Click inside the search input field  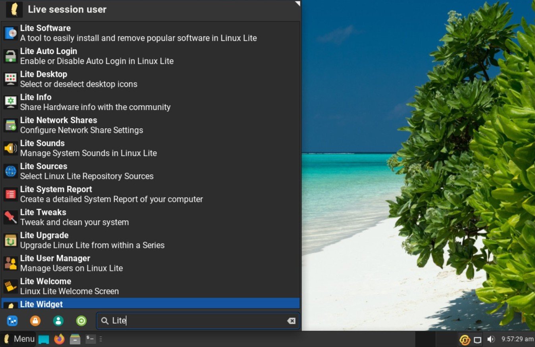[x=179, y=321]
